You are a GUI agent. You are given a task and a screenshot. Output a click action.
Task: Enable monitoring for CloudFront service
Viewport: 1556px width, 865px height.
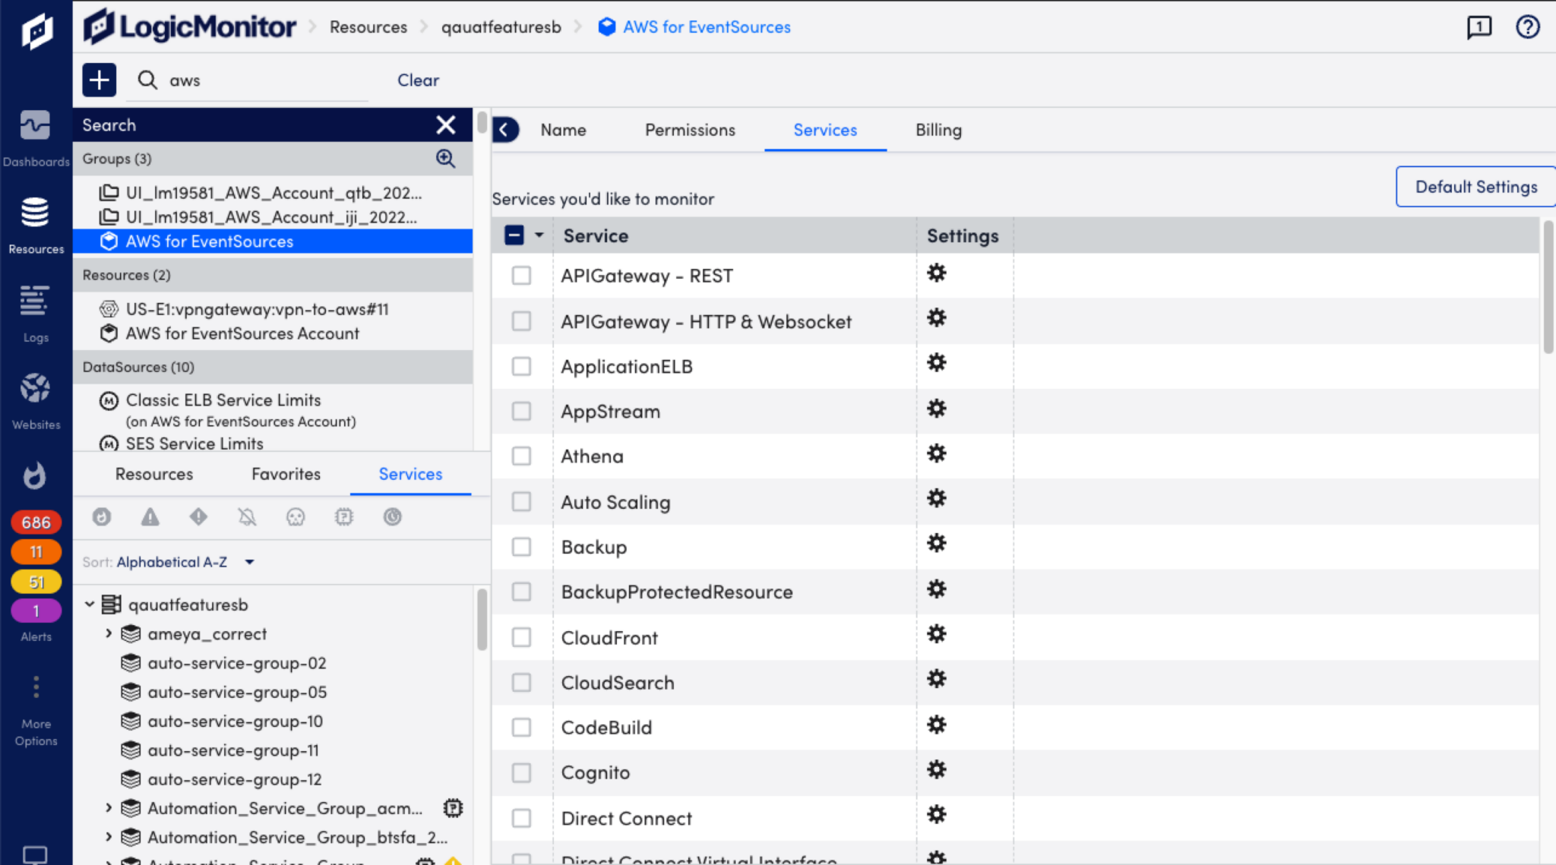[x=521, y=637]
